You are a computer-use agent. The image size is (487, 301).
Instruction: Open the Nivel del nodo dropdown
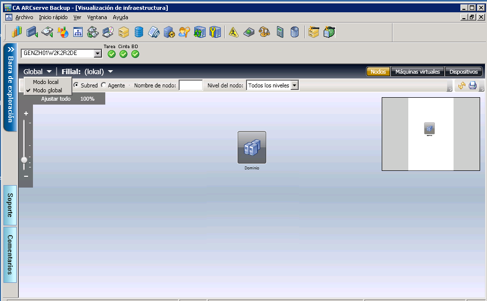tap(295, 85)
